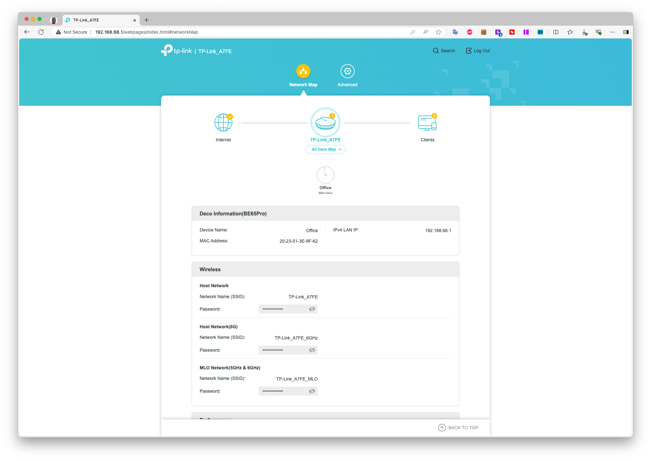Click the MAC address 20-23-51-3E-9F-62

click(x=299, y=241)
